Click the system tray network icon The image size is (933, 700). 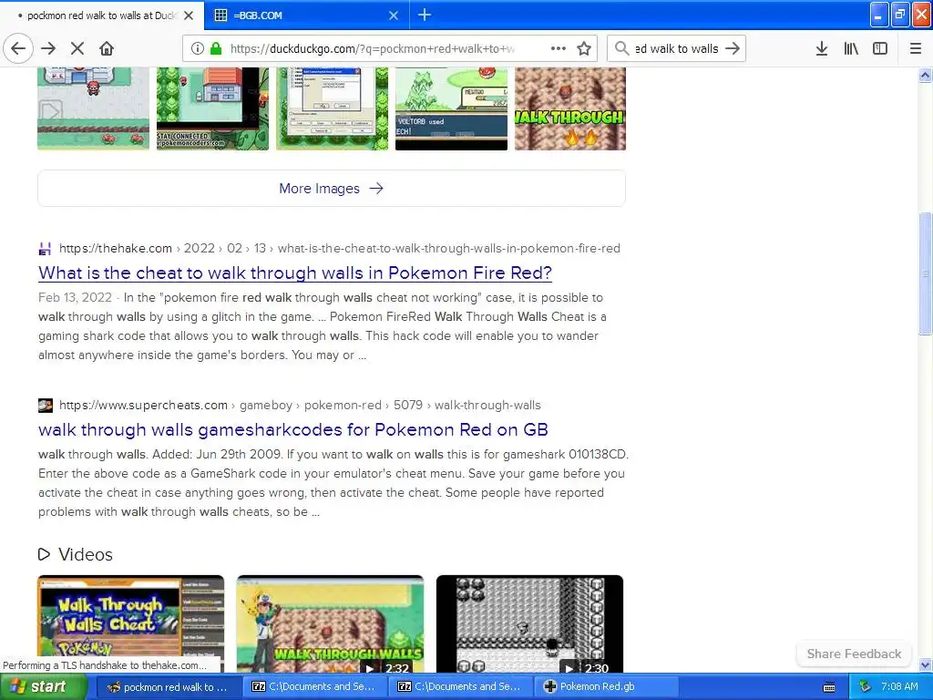pos(865,687)
